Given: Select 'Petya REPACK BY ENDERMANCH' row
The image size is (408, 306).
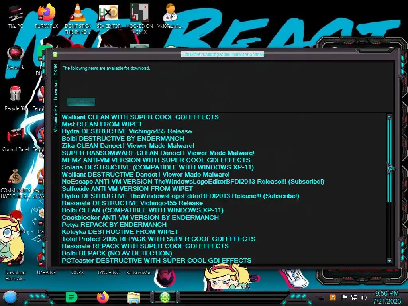Looking at the screenshot, I should point(114,225).
